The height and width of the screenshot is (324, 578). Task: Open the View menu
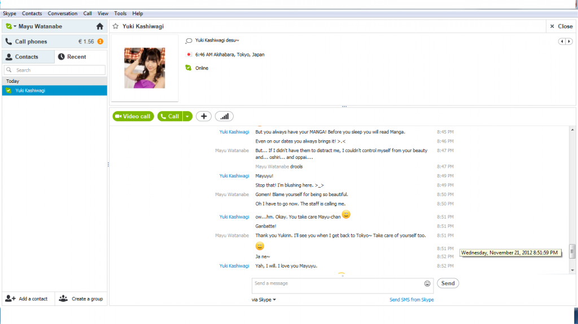click(103, 14)
